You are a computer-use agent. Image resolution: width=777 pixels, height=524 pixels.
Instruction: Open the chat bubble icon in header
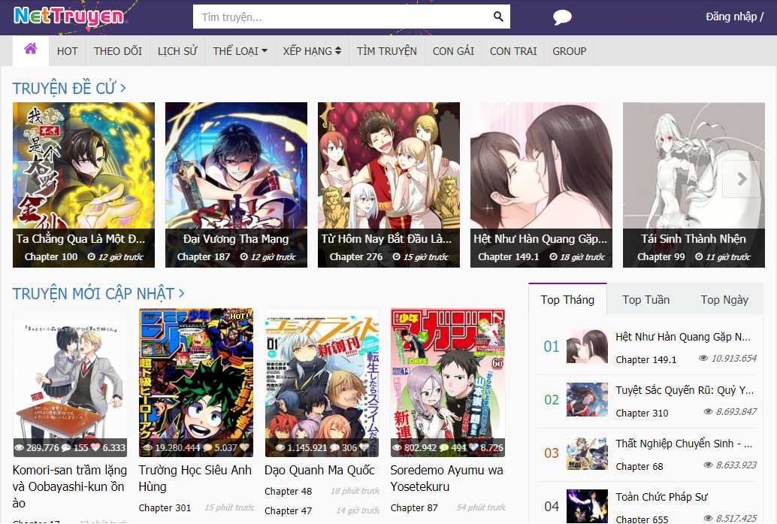(562, 17)
